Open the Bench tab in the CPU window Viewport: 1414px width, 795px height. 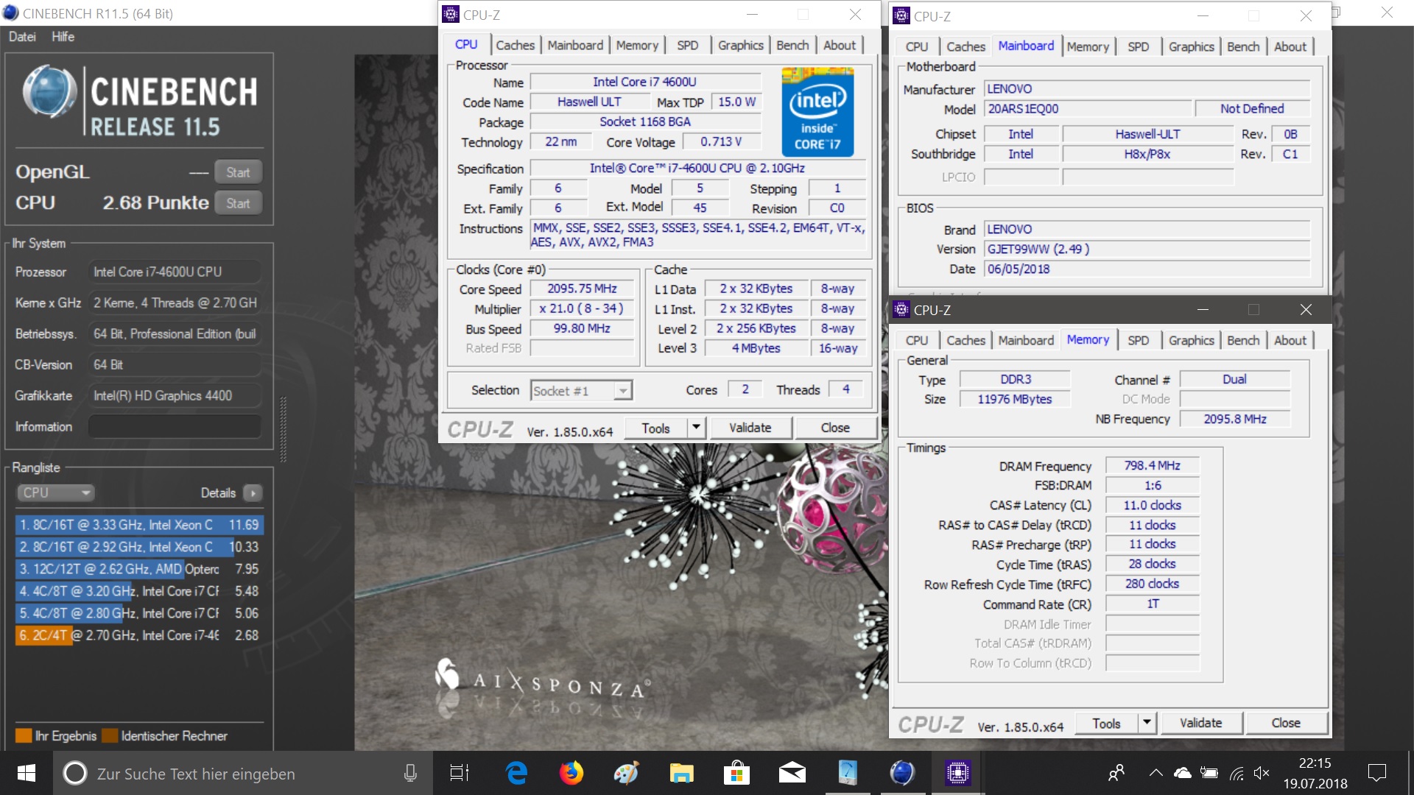point(792,45)
